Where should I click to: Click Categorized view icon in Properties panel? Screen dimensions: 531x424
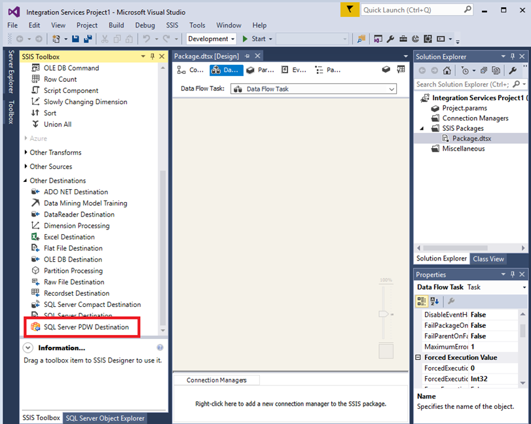[x=422, y=301]
